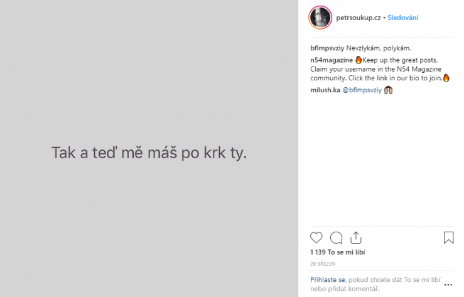Screen dimensions: 464x297
Task: Click the fire emoji before Keep up
Action: pyautogui.click(x=359, y=60)
